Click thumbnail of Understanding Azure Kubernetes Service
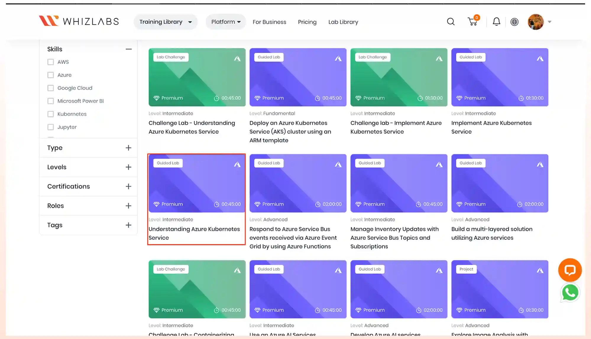This screenshot has width=591, height=339. (197, 183)
